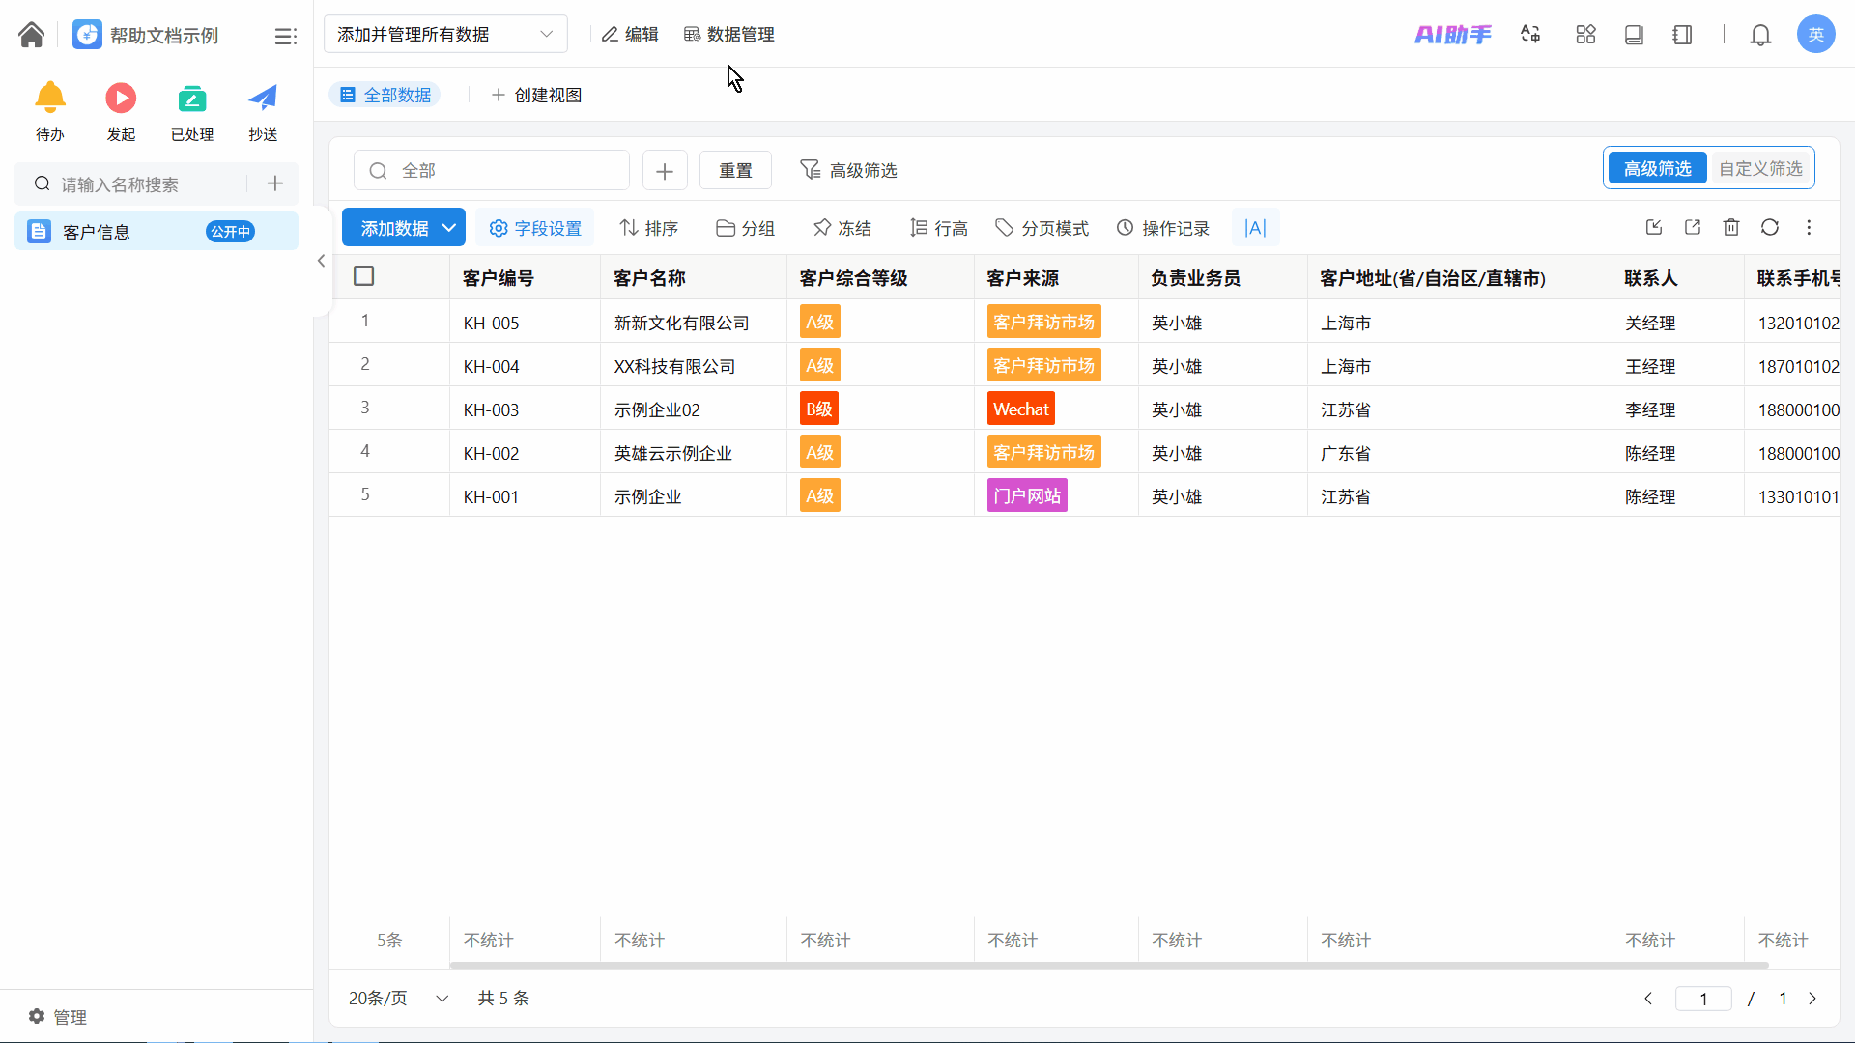
Task: Click 创建视图 to add a view
Action: tap(536, 95)
